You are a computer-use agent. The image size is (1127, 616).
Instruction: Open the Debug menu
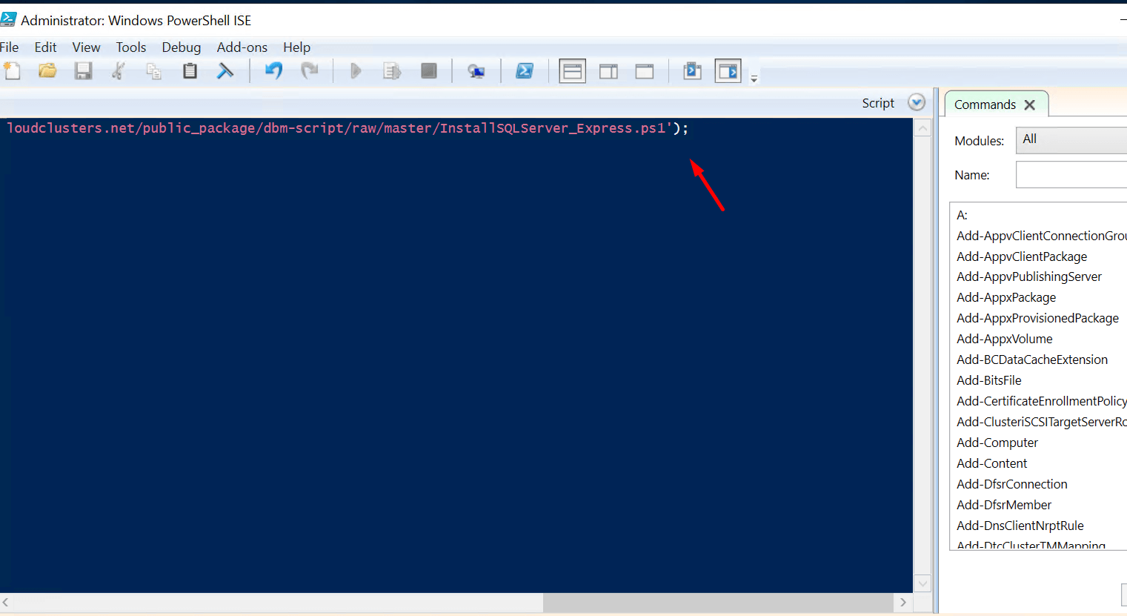(x=181, y=47)
